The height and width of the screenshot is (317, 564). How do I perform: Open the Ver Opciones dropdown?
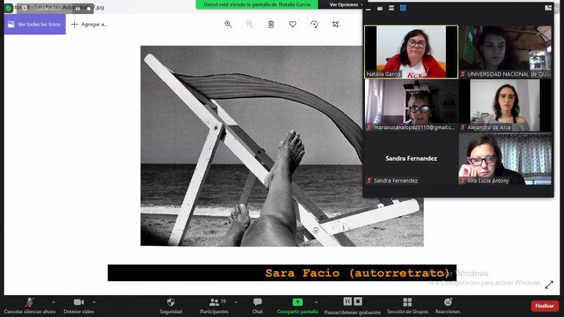[346, 4]
